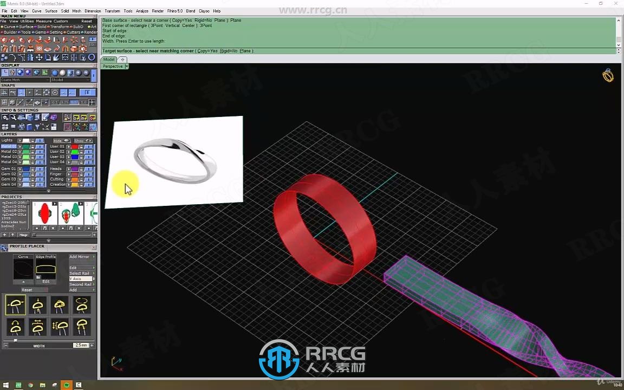This screenshot has height=390, width=624.
Task: Open Chrome from the taskbar
Action: coord(30,385)
